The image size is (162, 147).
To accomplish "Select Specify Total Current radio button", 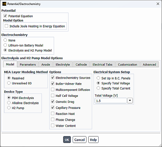I will tap(99, 88).
